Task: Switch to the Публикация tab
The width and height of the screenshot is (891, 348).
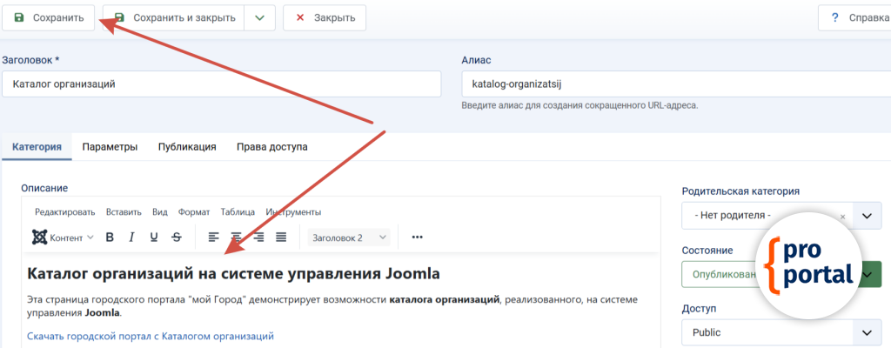Action: [187, 147]
